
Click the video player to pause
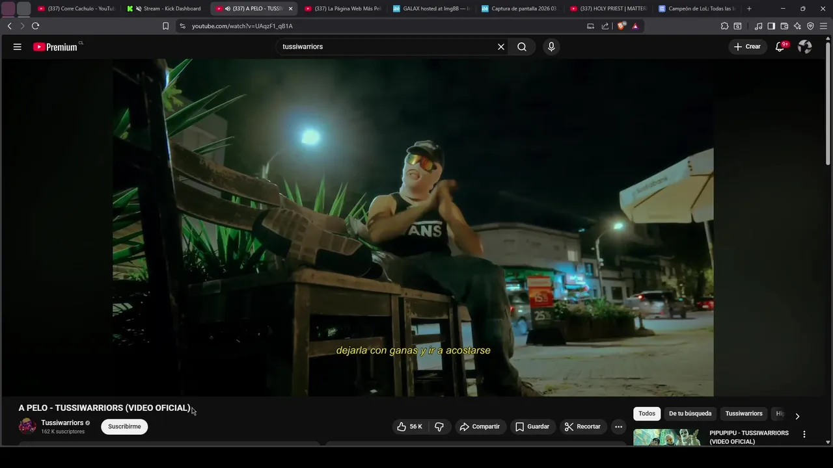pos(413,227)
